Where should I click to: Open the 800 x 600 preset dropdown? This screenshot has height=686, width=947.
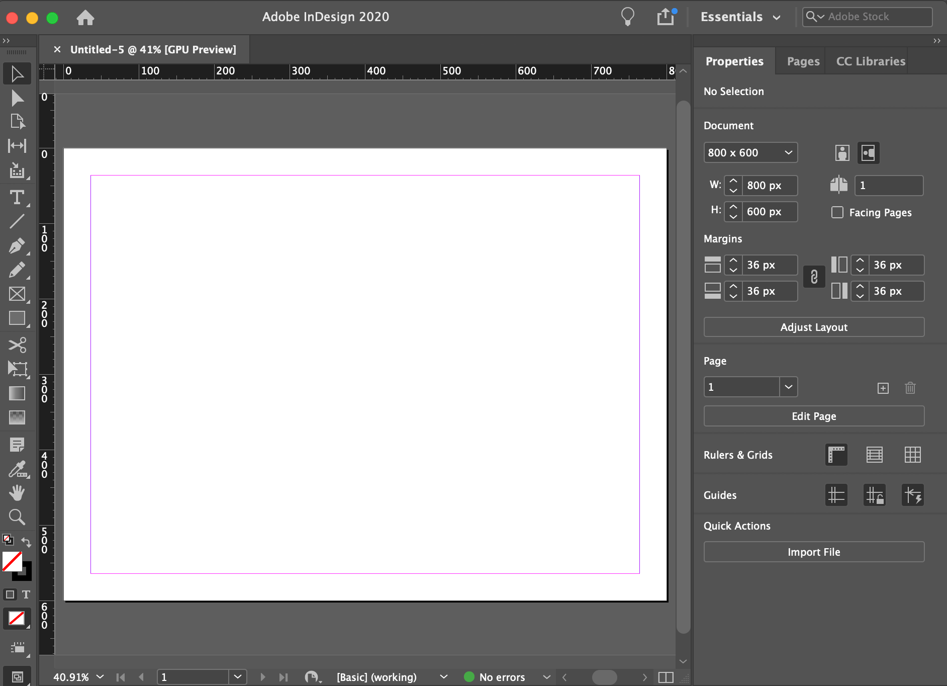751,152
